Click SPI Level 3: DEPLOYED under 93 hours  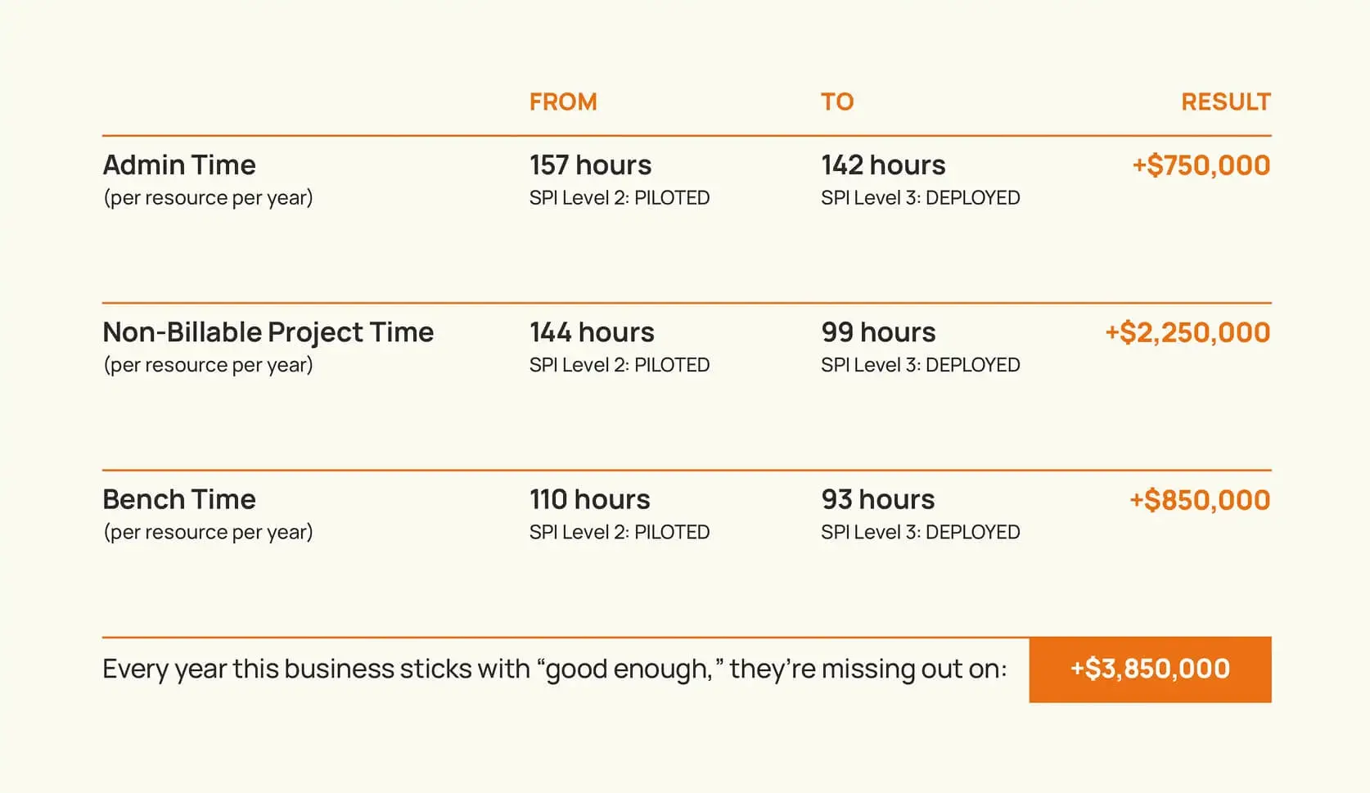[920, 532]
